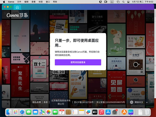Click the input method icon in menu bar

[x=112, y=2]
